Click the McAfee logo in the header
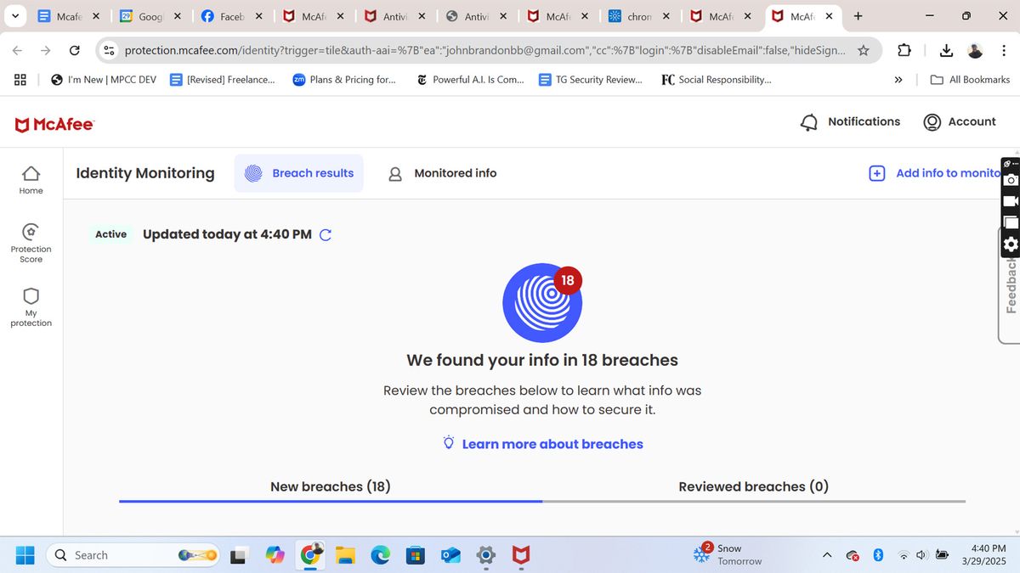1020x573 pixels. [x=54, y=122]
